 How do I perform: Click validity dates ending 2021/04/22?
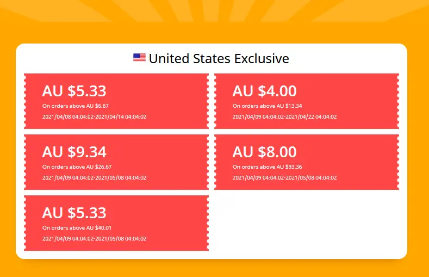[x=284, y=117]
